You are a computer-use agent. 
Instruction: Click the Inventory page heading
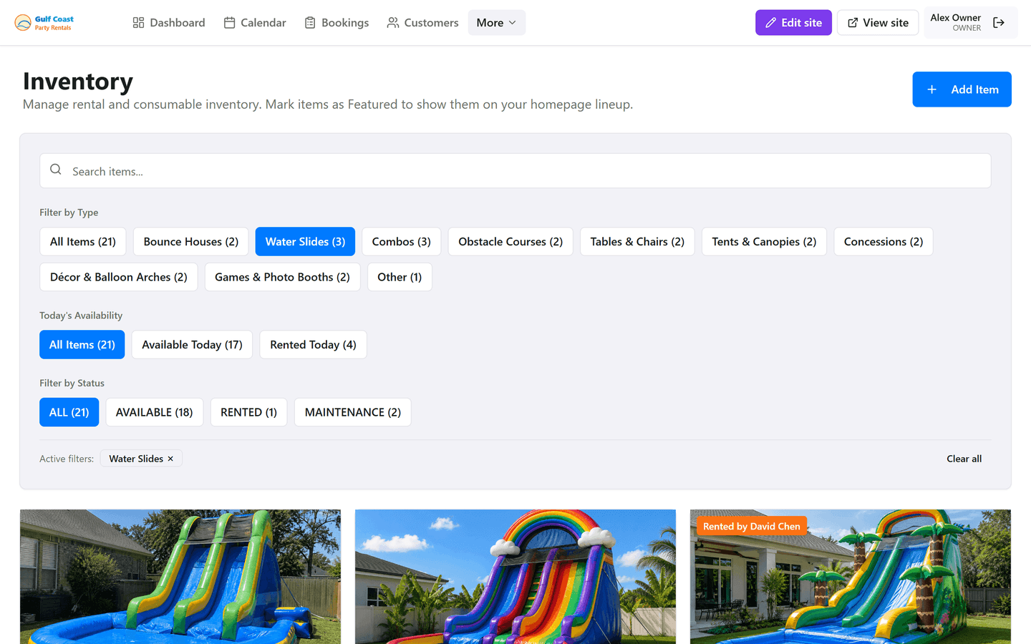(x=78, y=82)
